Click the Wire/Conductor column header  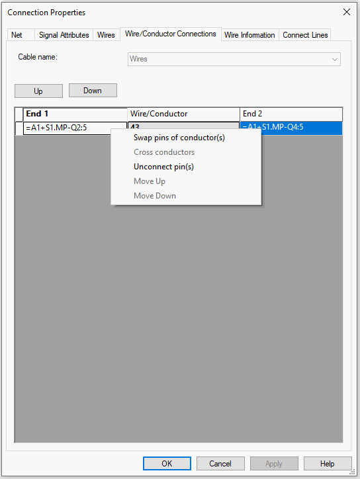[x=183, y=114]
